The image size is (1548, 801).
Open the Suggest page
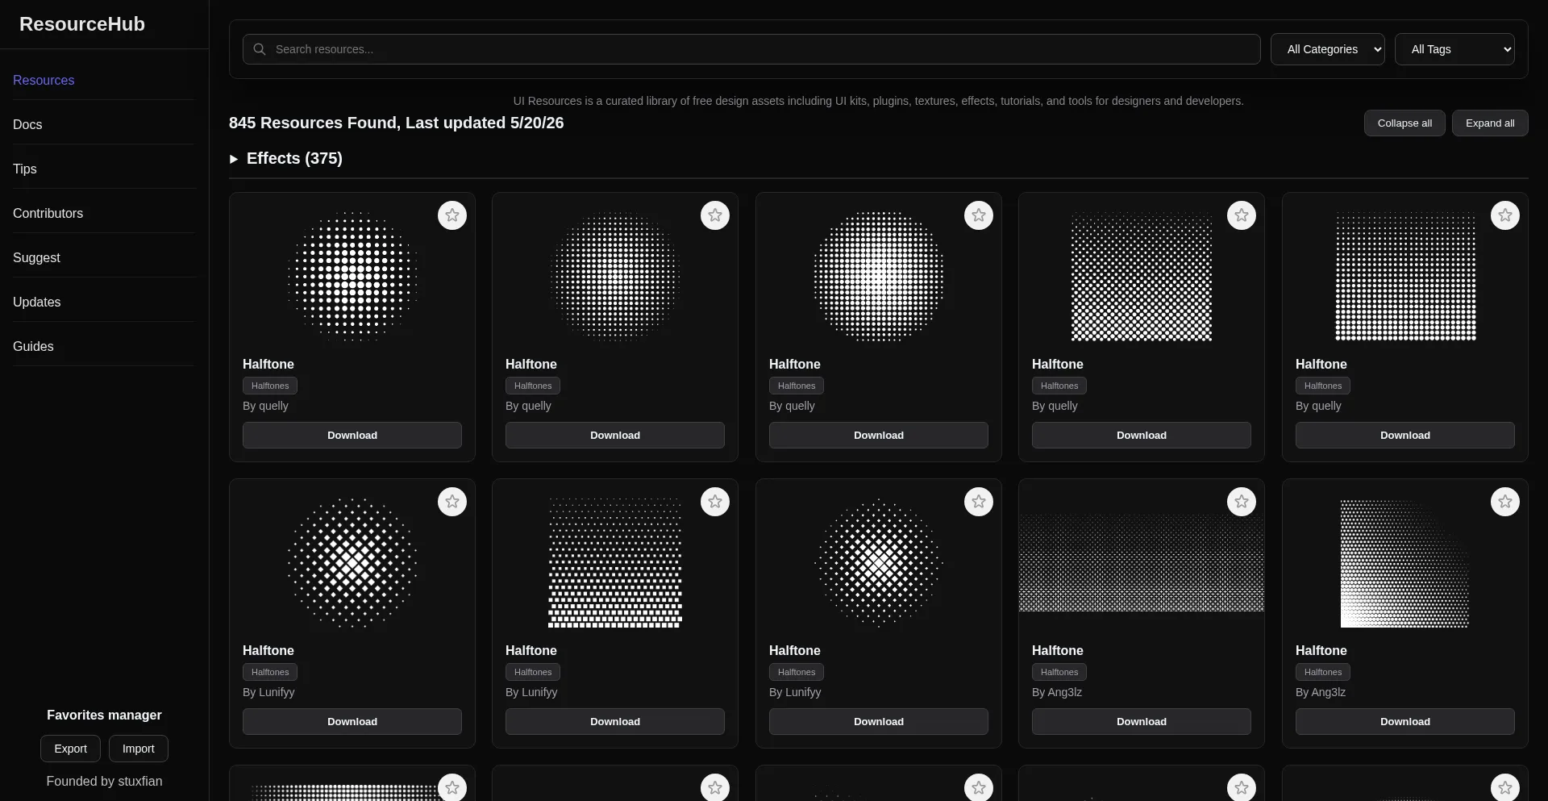36,257
